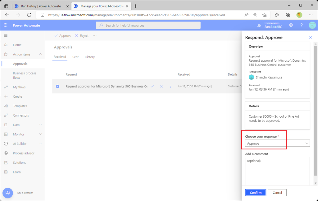The height and width of the screenshot is (201, 318).
Task: Click the Cancel button
Action: [277, 193]
